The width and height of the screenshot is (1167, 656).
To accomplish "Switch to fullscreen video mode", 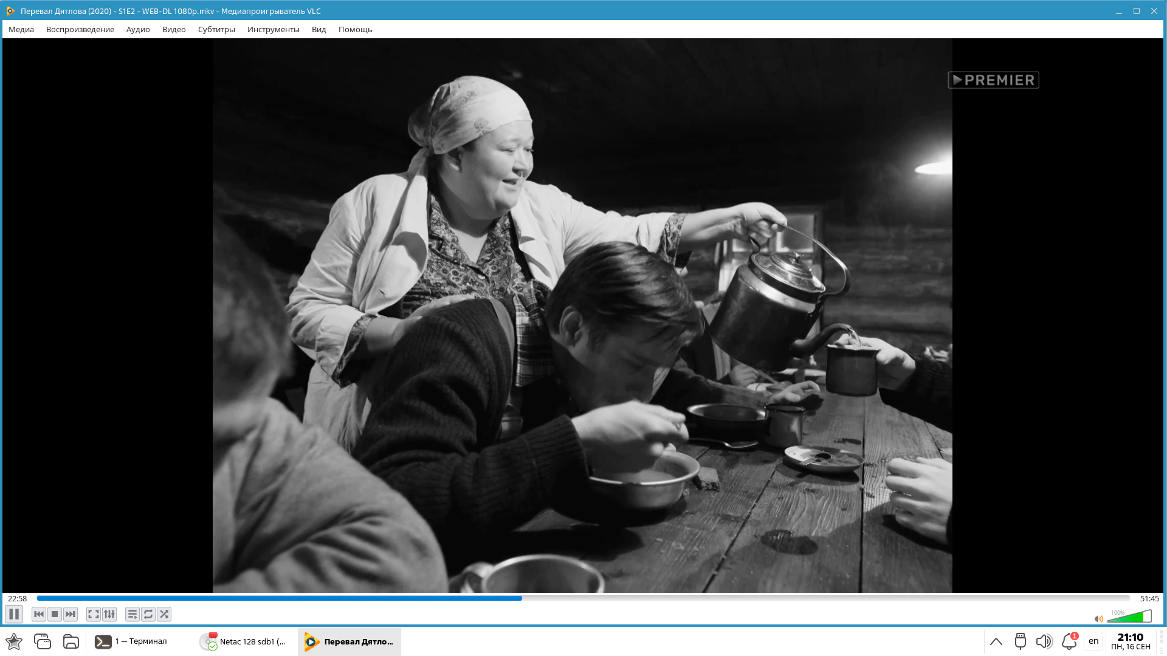I will (x=93, y=614).
